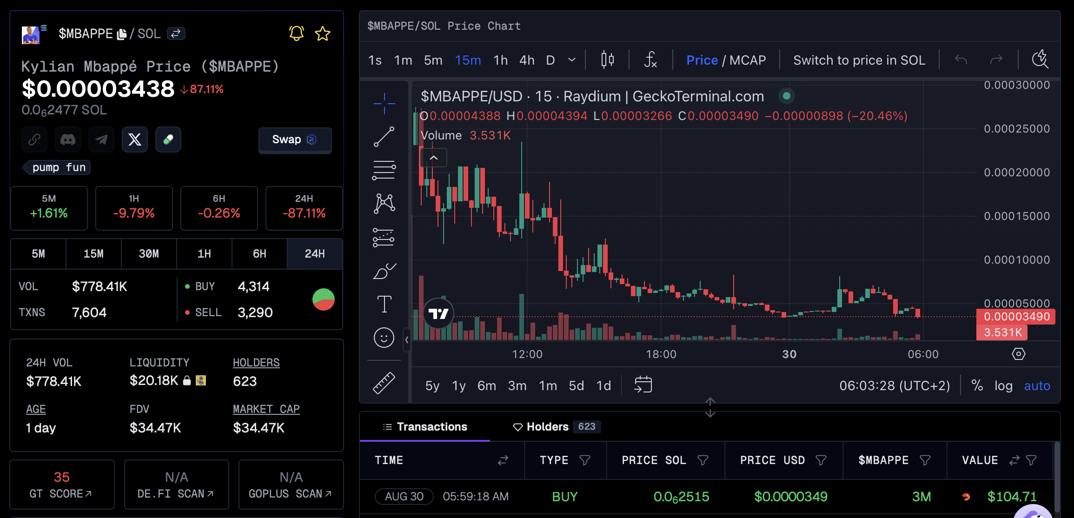Swap the $MBAPPE/SOL pair direction
Image resolution: width=1074 pixels, height=518 pixels.
[x=176, y=33]
